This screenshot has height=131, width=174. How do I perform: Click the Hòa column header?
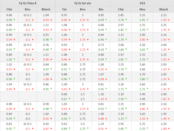point(142,9)
